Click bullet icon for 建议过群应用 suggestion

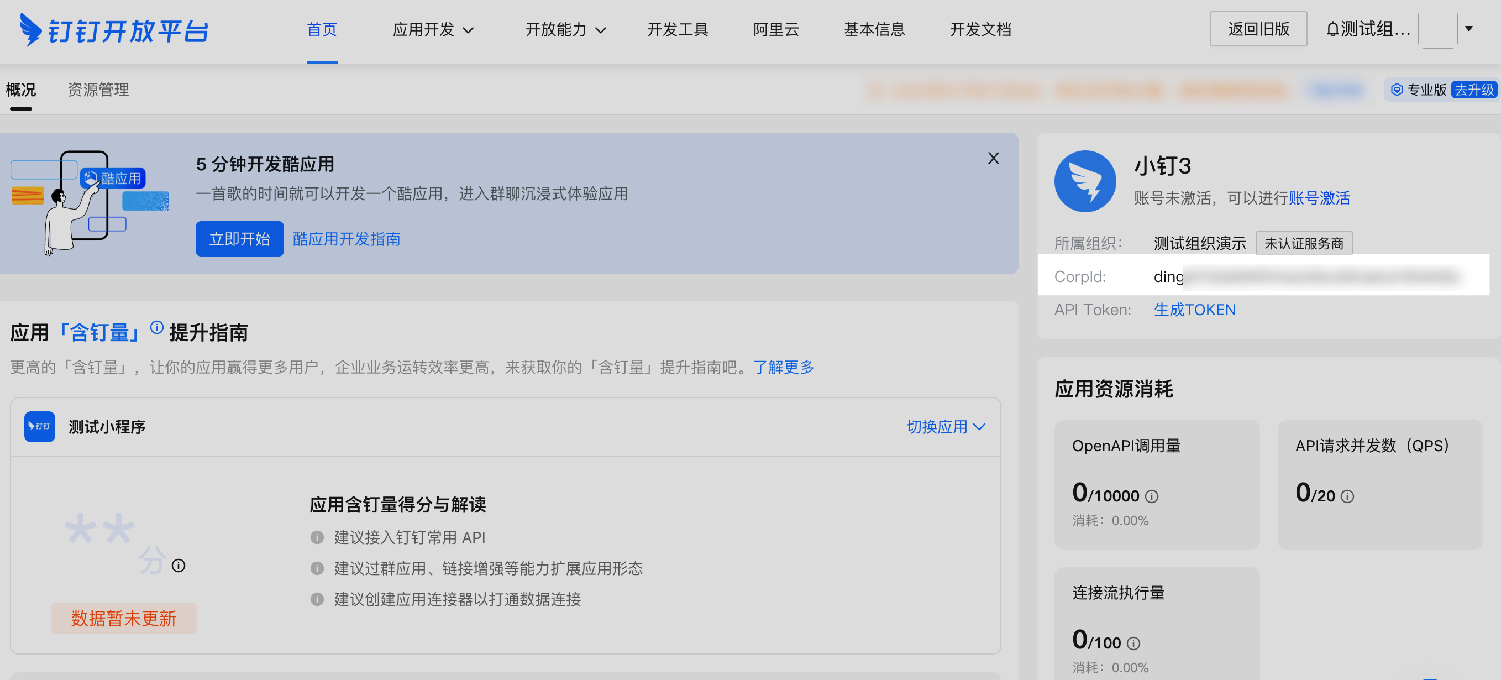point(317,568)
